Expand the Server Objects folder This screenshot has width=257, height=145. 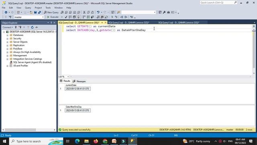click(7, 42)
